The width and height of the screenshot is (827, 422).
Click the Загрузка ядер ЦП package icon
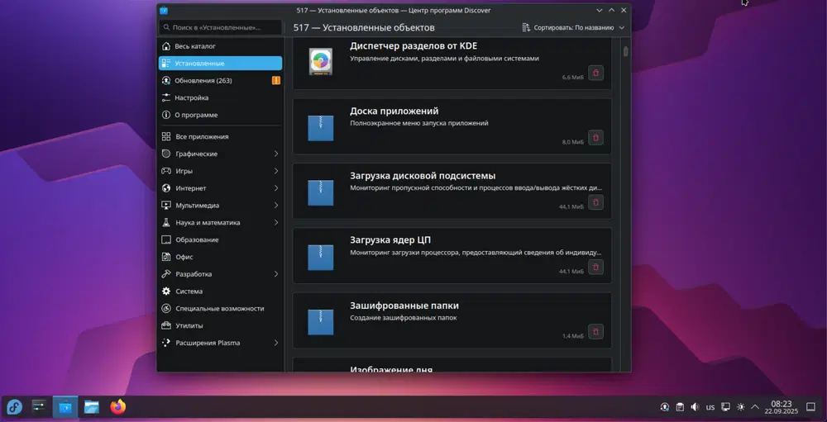321,258
